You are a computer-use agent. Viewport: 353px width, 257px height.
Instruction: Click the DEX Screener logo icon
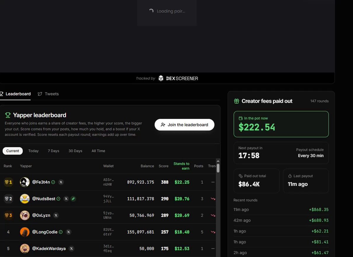coord(161,78)
